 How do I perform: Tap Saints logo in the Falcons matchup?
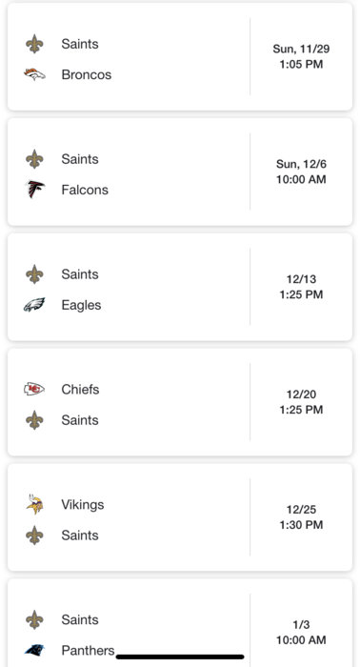(x=34, y=159)
